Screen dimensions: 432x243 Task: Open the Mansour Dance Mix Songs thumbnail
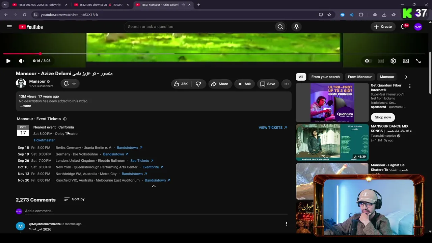[332, 142]
